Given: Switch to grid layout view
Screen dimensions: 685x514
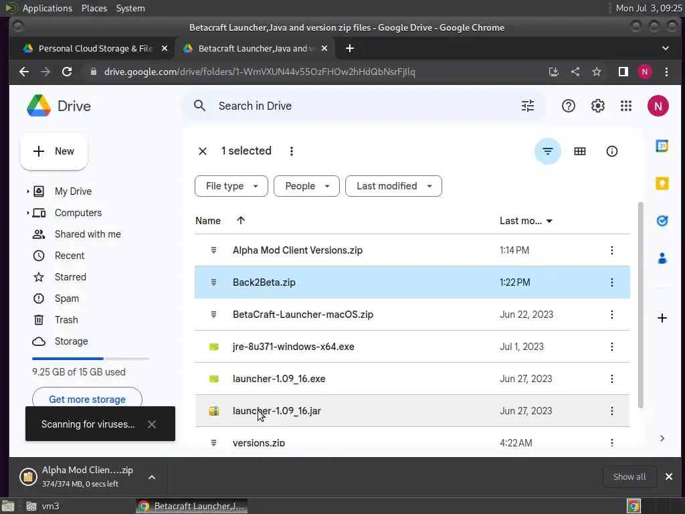Looking at the screenshot, I should [580, 151].
